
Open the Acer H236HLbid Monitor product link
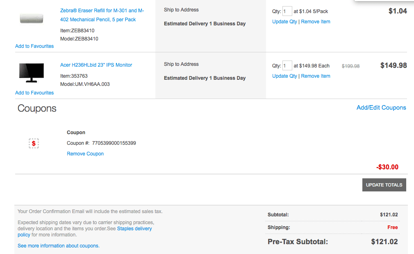pos(96,65)
